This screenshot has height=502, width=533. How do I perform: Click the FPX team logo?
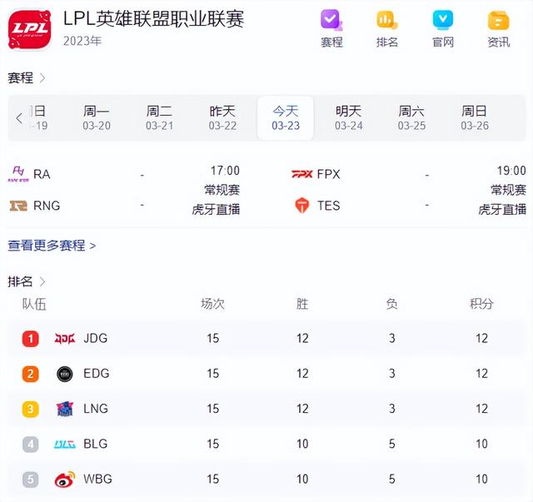click(x=301, y=174)
